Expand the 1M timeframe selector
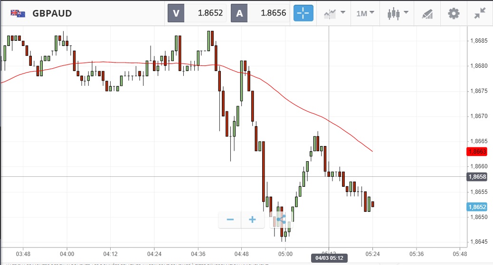Screen dimensions: 493x265 coord(365,13)
